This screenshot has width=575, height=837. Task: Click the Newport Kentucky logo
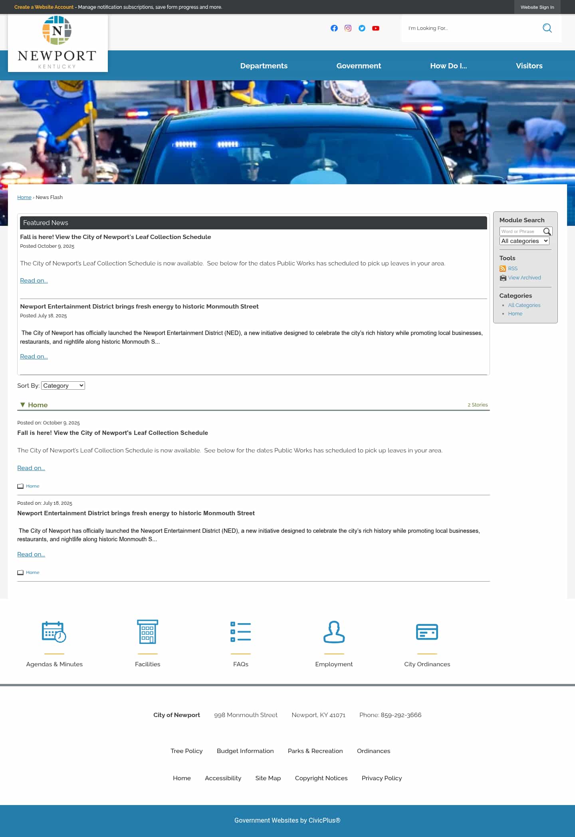pos(57,43)
